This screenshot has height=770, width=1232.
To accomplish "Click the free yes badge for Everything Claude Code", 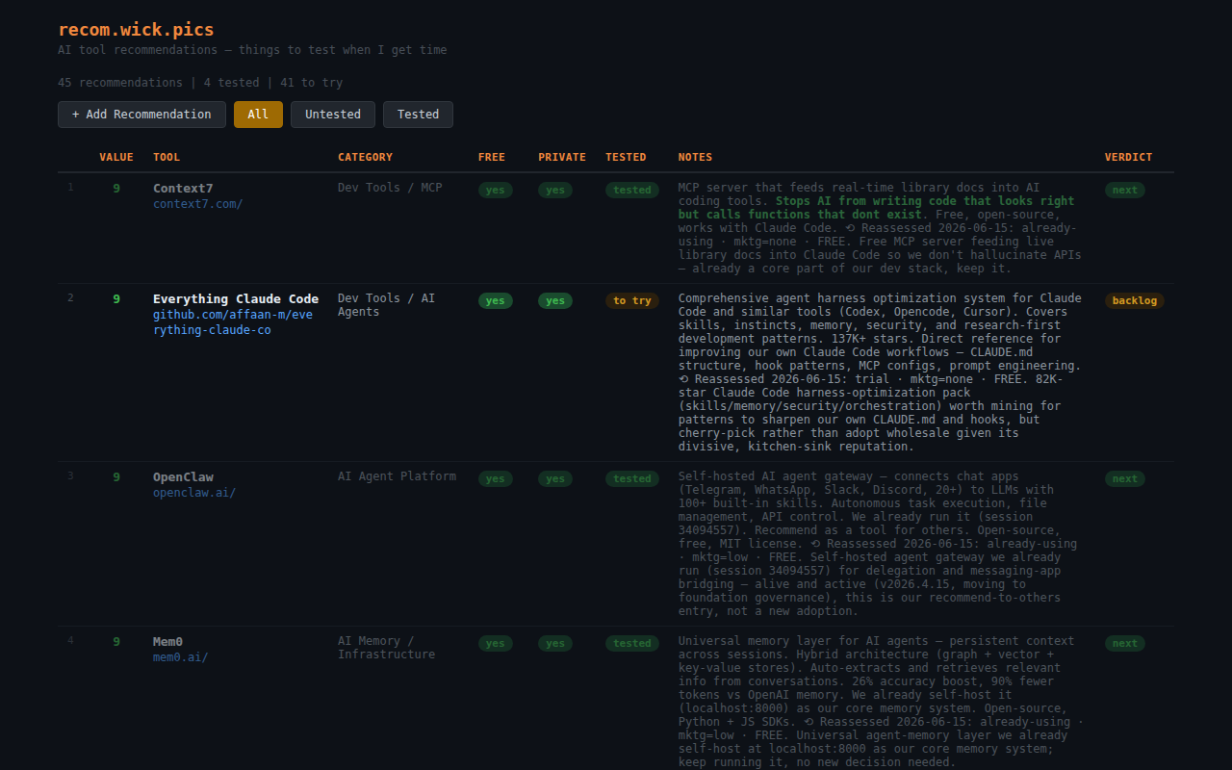I will coord(496,301).
